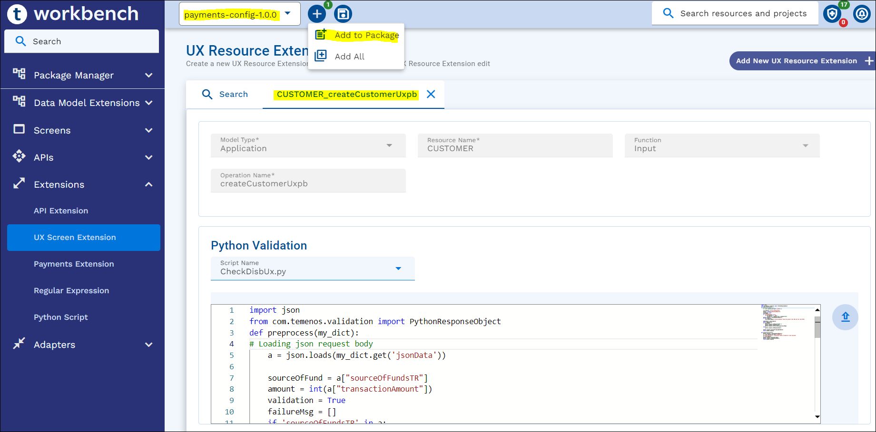This screenshot has width=876, height=432.
Task: Close the CUSTOMER_createCustomerUxpb tab
Action: coord(431,94)
